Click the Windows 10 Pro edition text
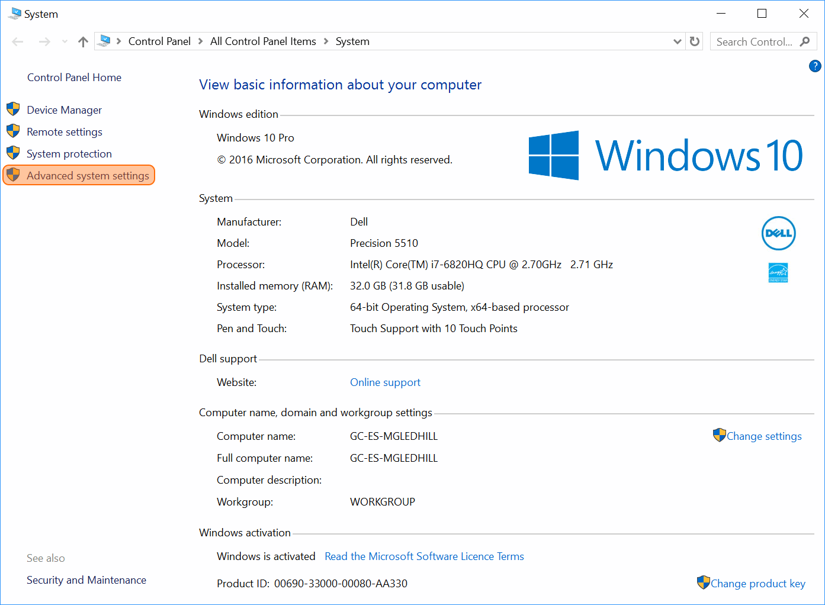 (x=255, y=138)
